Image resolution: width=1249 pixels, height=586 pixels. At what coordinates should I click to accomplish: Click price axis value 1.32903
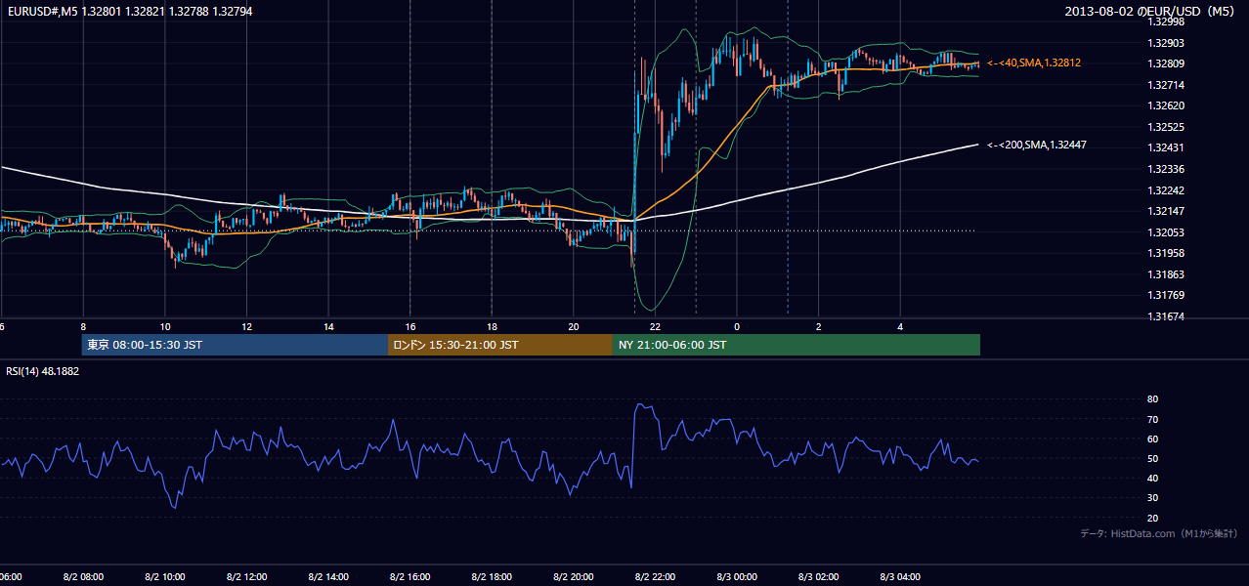[x=1165, y=43]
